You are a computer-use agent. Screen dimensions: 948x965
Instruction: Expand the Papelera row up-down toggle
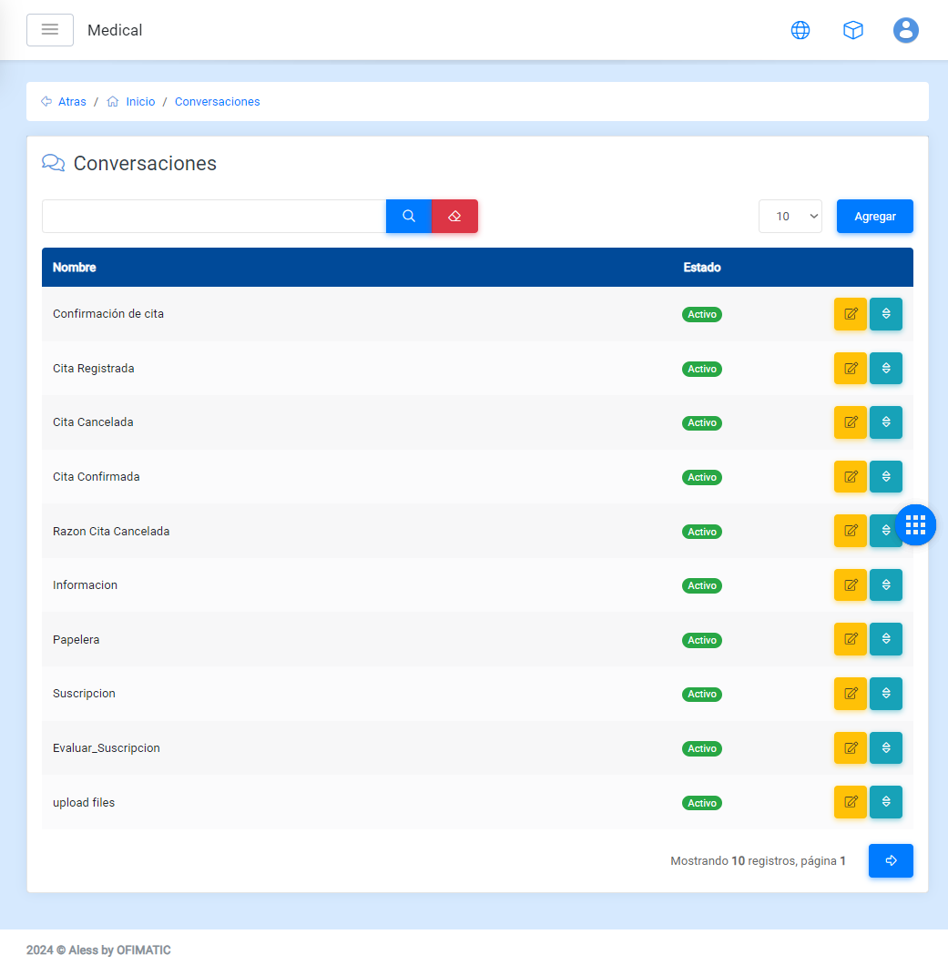[886, 639]
